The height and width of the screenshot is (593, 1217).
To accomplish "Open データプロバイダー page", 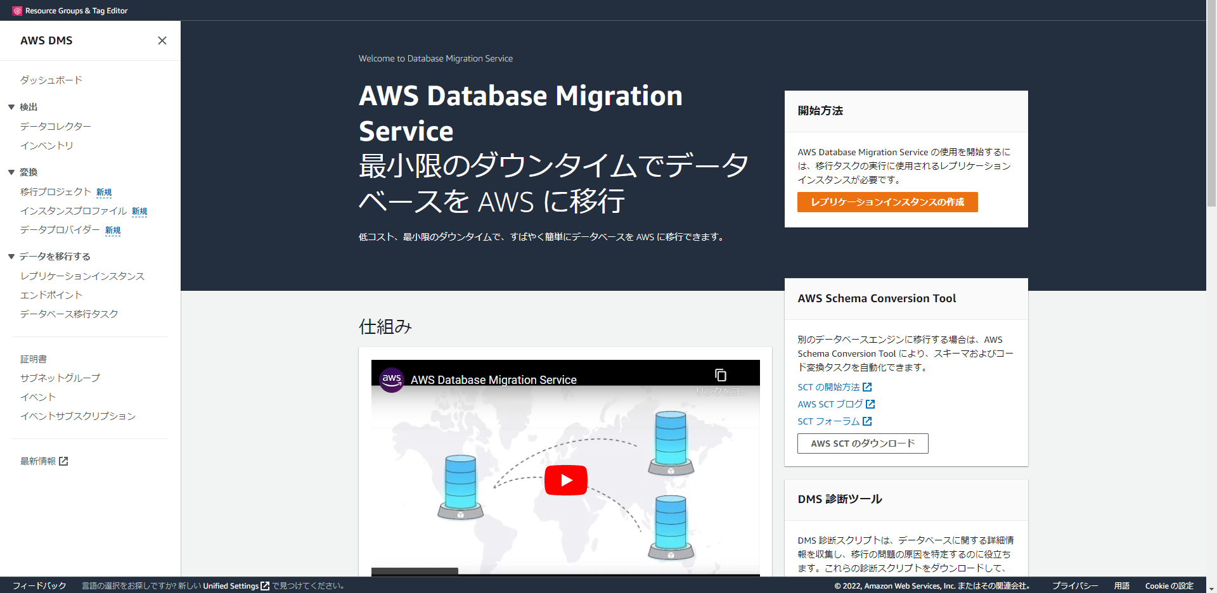I will tap(60, 230).
